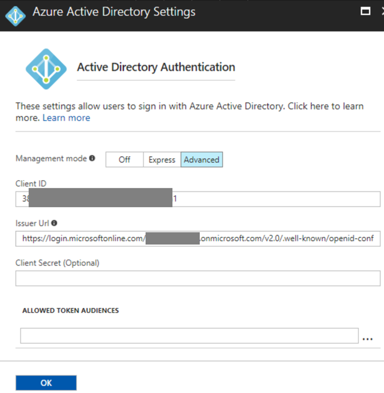The width and height of the screenshot is (384, 393).
Task: Click the Client Secret (Optional) label
Action: click(57, 263)
